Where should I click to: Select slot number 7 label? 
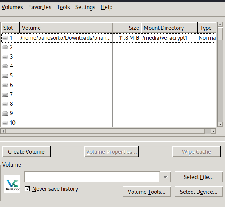[x=11, y=94]
